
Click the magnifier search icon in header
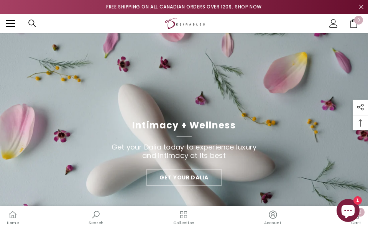32,23
